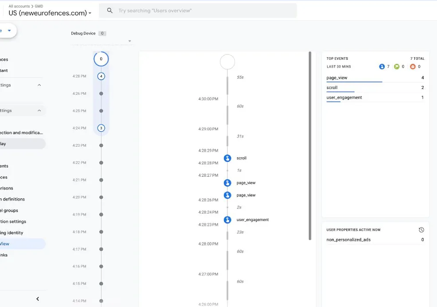Collapse the highlighted settings section in the sidebar
This screenshot has width=437, height=307.
39,111
